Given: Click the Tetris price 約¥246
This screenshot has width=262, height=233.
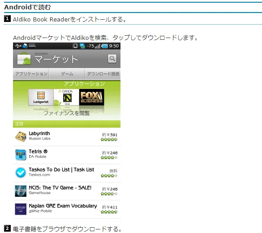Looking at the screenshot, I should (x=110, y=153).
